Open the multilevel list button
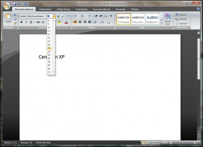The image size is (203, 147). pos(89,16)
